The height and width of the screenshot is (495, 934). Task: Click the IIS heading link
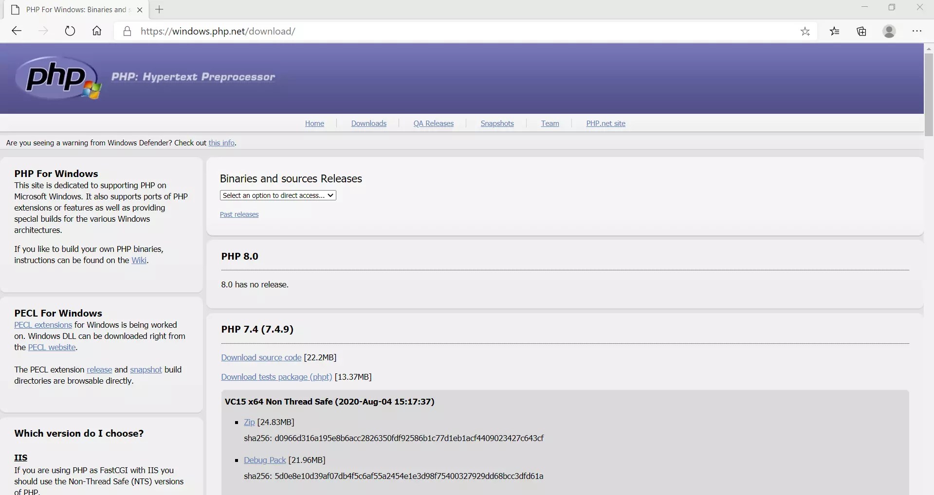point(21,458)
